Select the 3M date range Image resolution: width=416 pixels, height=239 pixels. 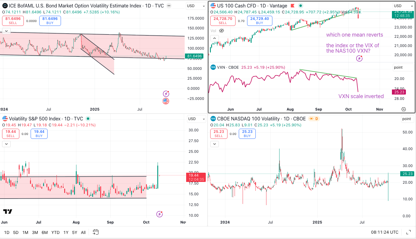tap(35, 232)
